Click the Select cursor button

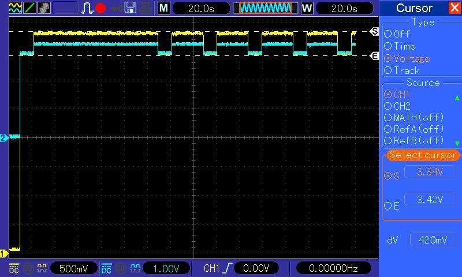point(423,155)
